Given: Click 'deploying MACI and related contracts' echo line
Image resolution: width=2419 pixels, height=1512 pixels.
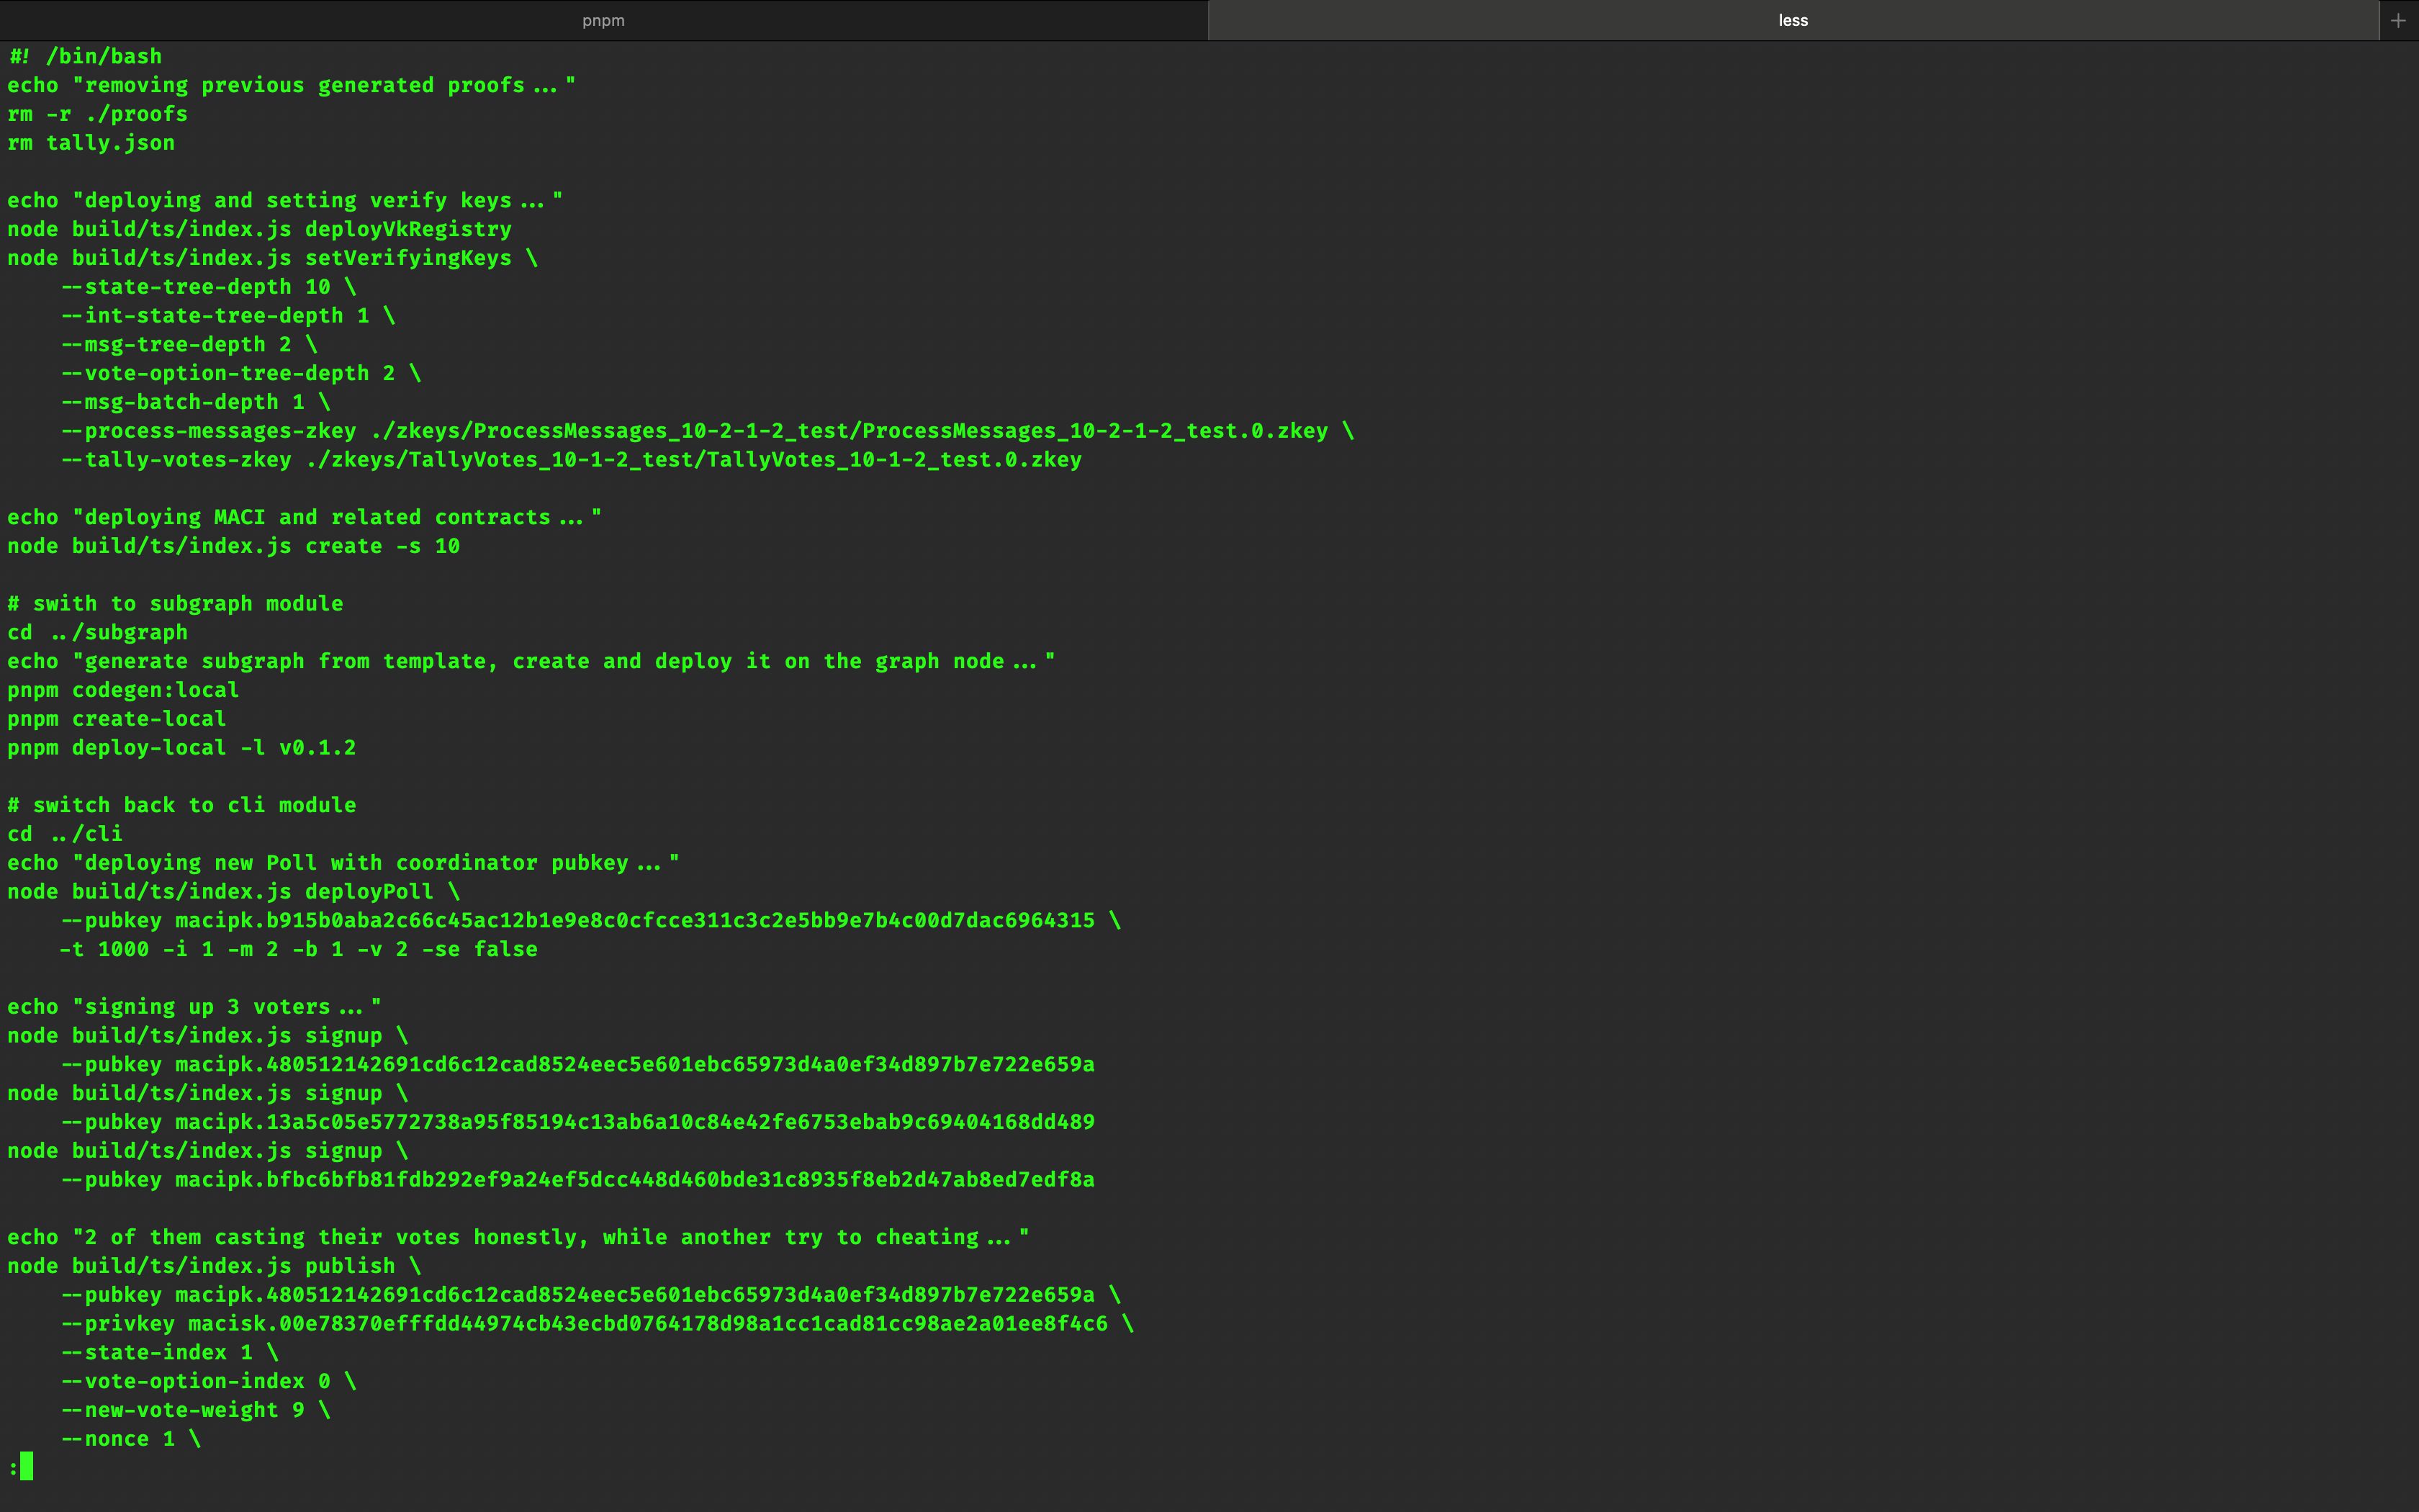Looking at the screenshot, I should (x=305, y=518).
